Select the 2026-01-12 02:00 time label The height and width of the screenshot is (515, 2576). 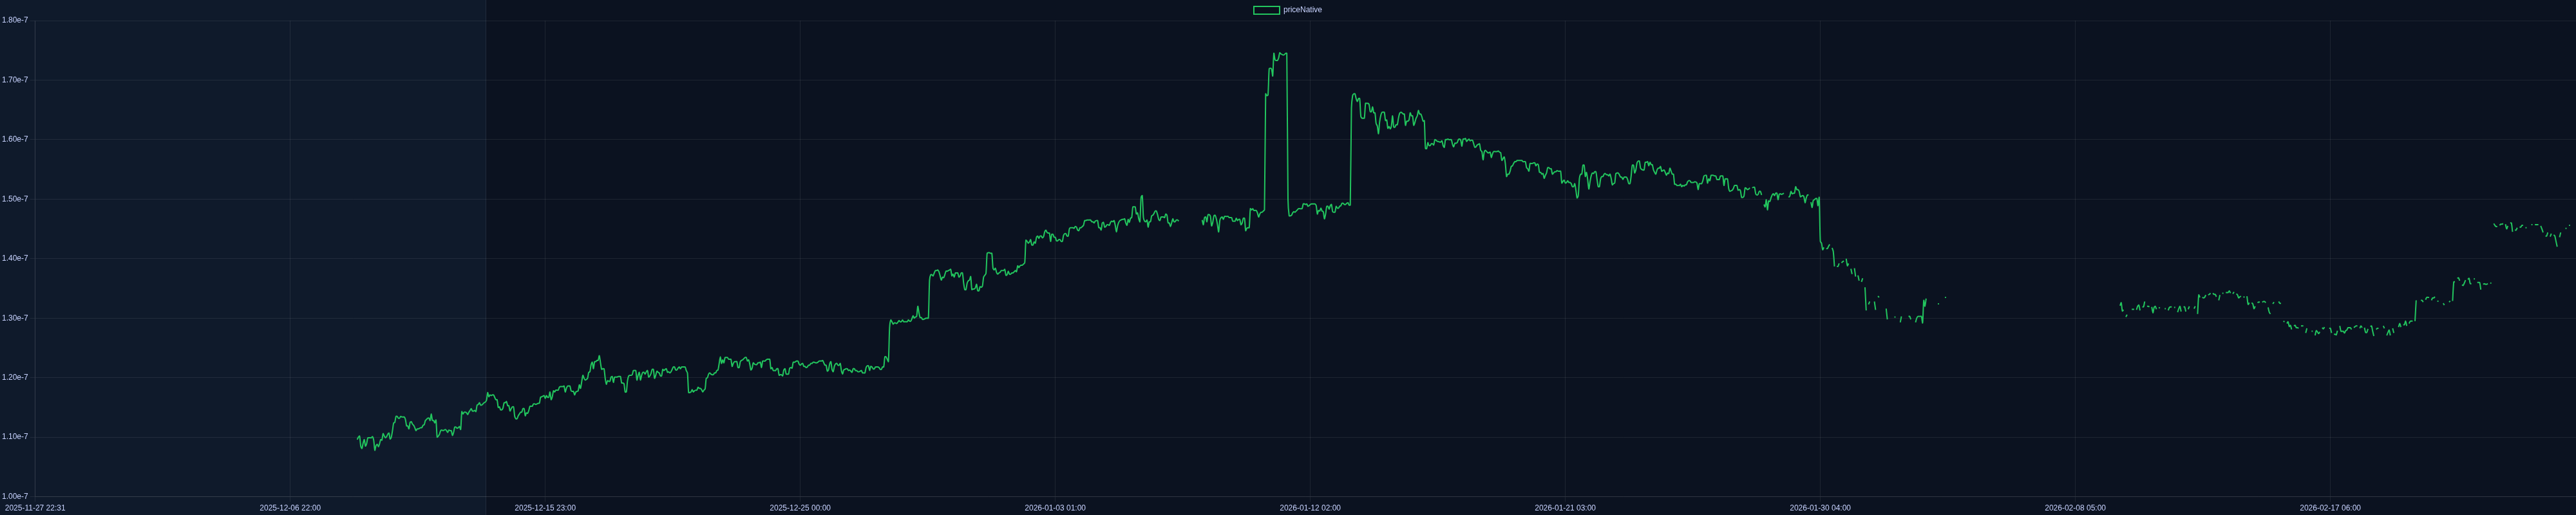pyautogui.click(x=1310, y=508)
